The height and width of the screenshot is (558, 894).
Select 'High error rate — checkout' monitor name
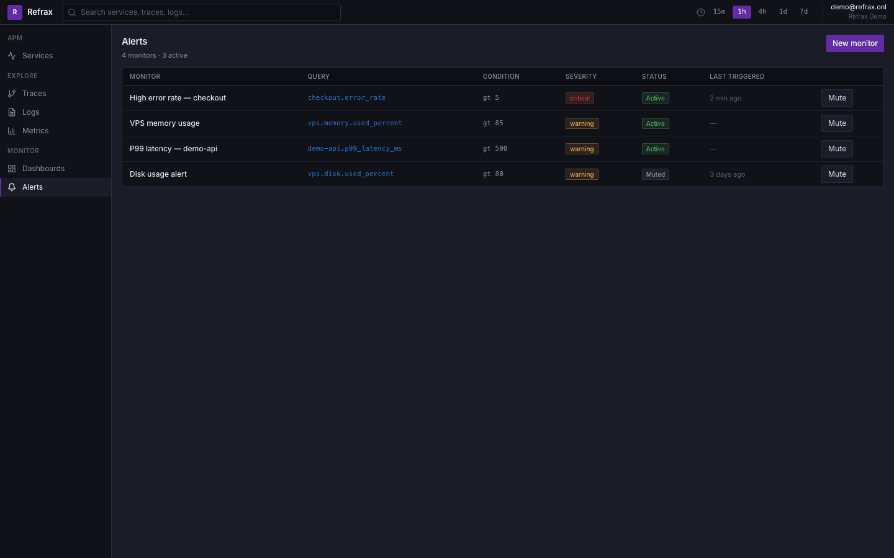pyautogui.click(x=178, y=98)
